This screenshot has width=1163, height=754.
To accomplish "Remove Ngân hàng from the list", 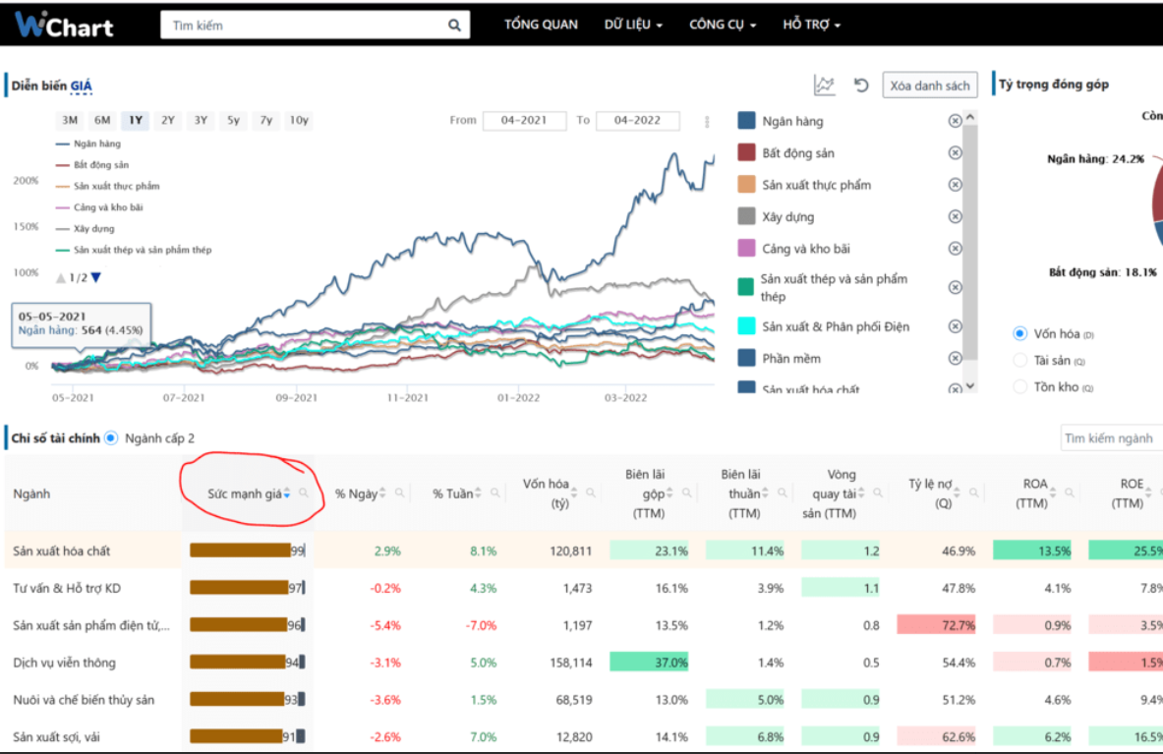I will [956, 121].
